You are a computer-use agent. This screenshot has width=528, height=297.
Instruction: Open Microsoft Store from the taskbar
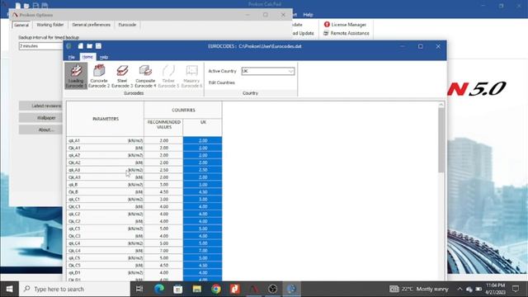pos(178,289)
